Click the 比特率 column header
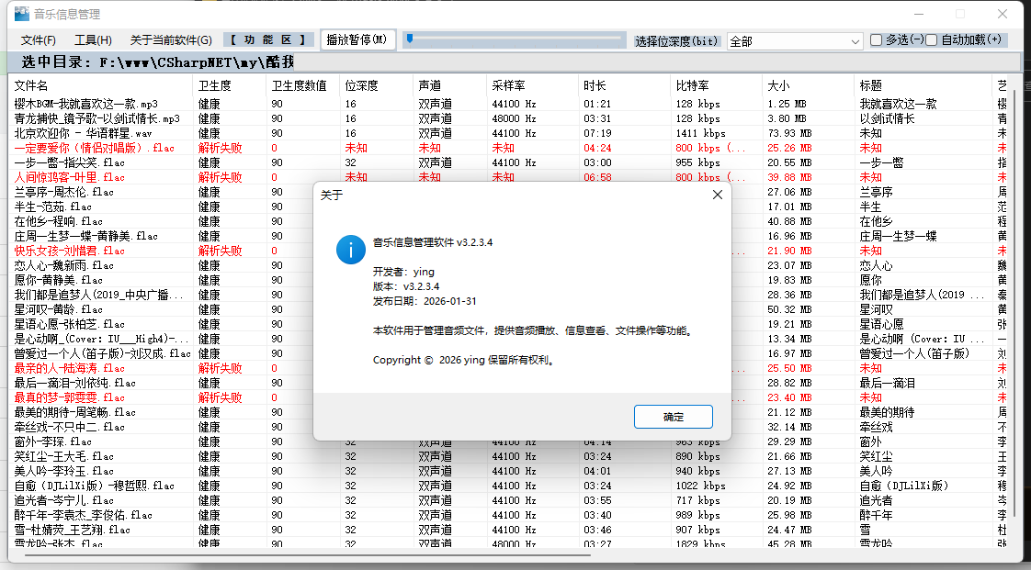The height and width of the screenshot is (570, 1031). tap(717, 85)
